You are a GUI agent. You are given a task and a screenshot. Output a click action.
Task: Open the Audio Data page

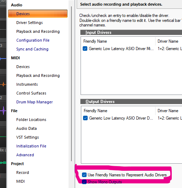(x=27, y=128)
